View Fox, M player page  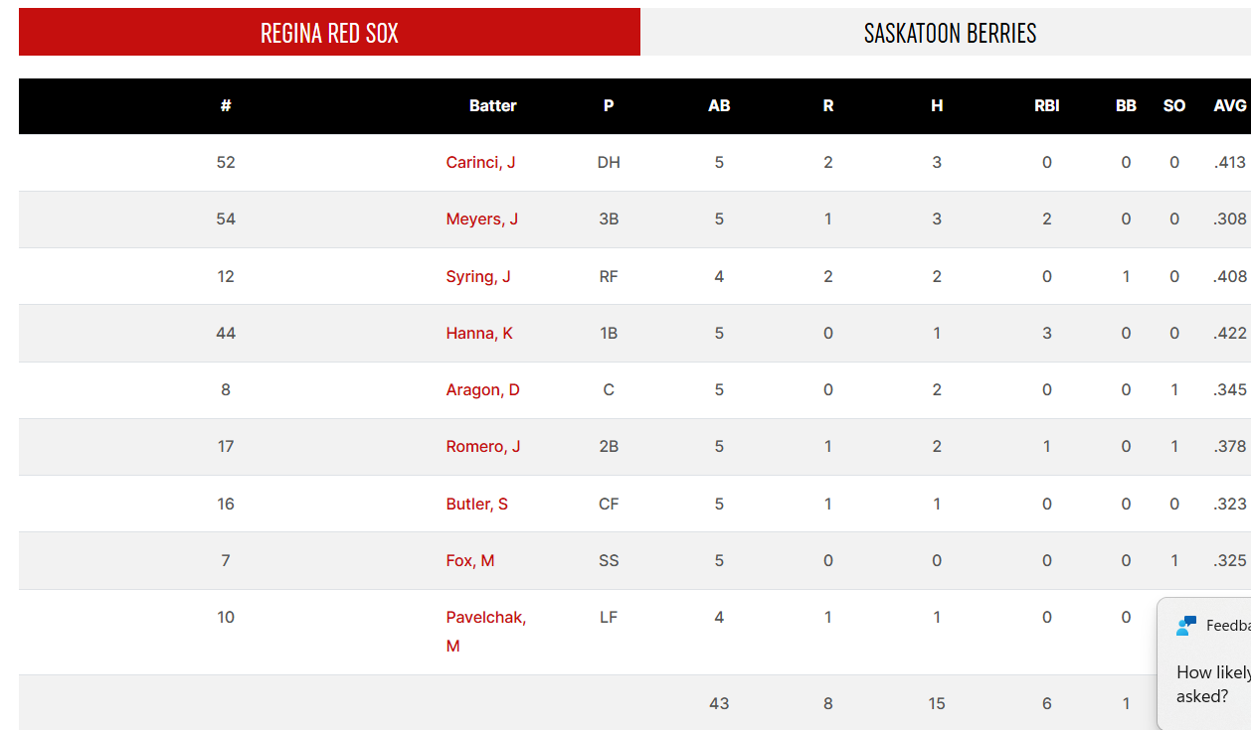470,560
